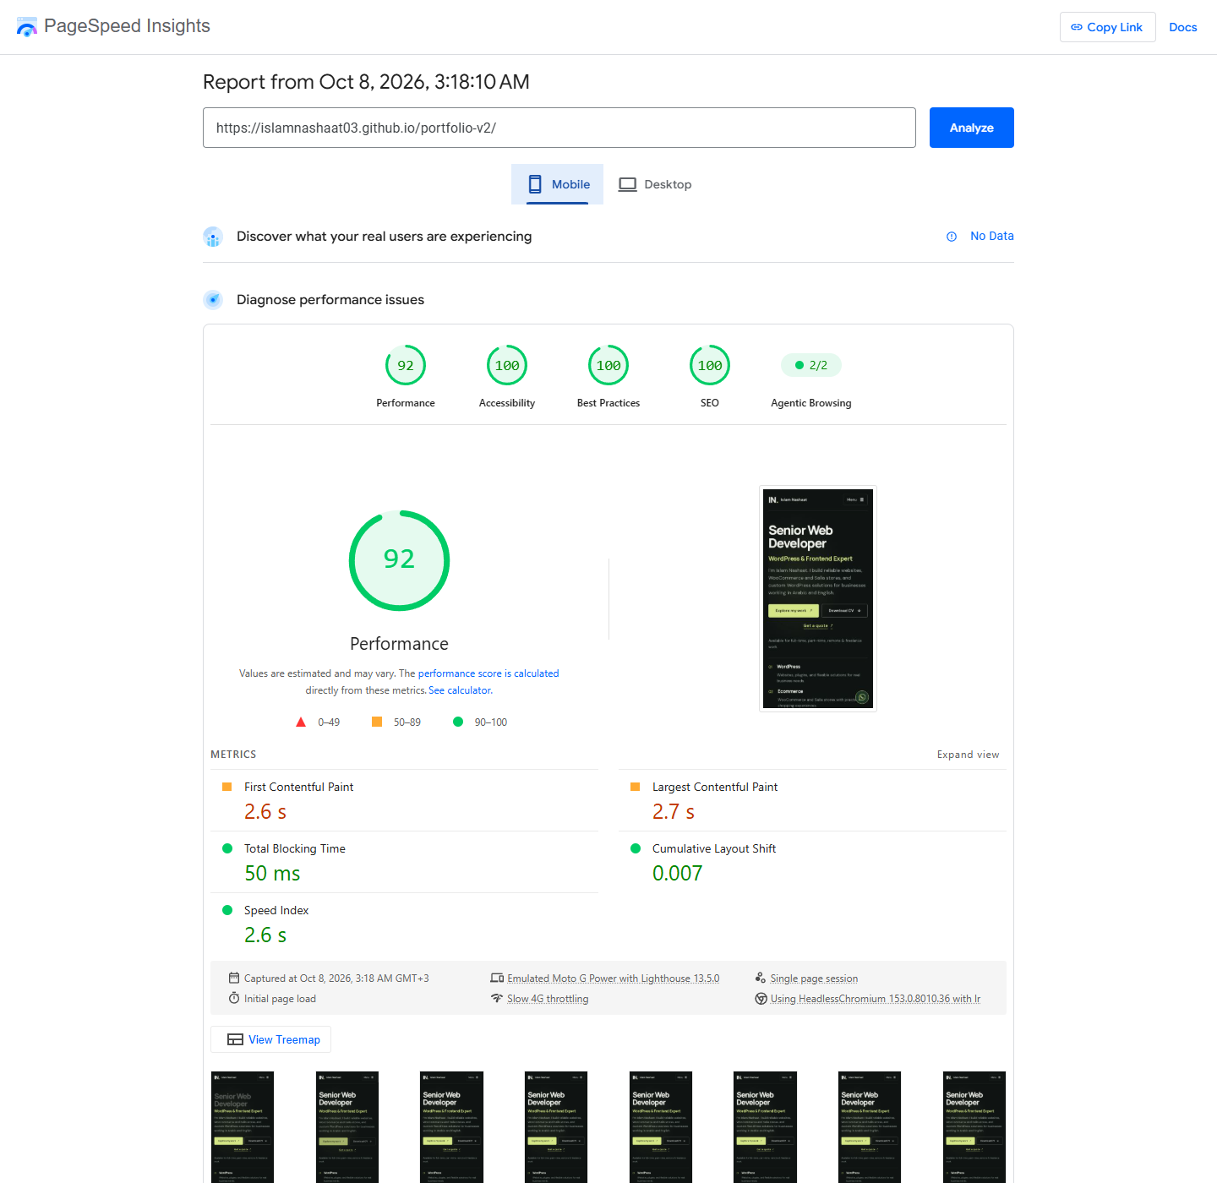Click the View Treemap button
The width and height of the screenshot is (1217, 1183).
click(x=270, y=1039)
